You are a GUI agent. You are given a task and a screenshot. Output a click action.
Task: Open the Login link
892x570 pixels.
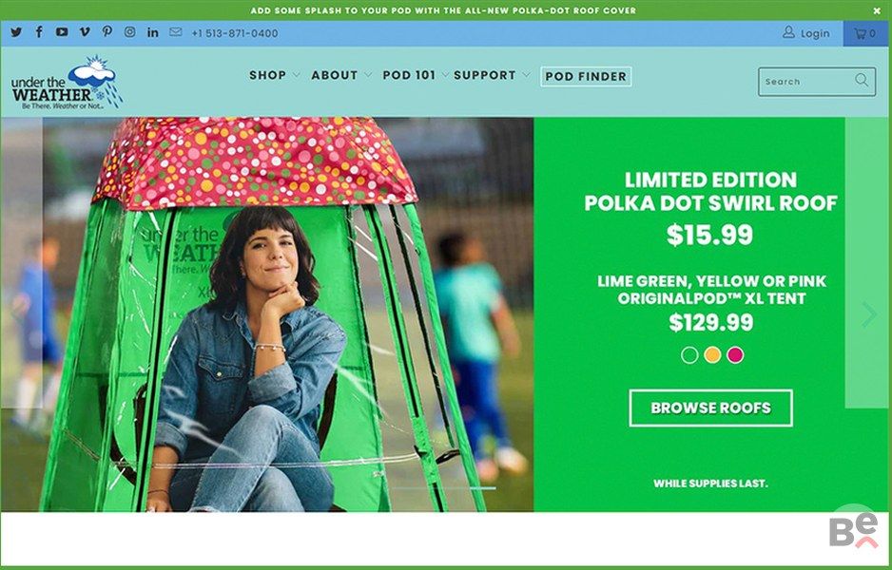point(806,33)
